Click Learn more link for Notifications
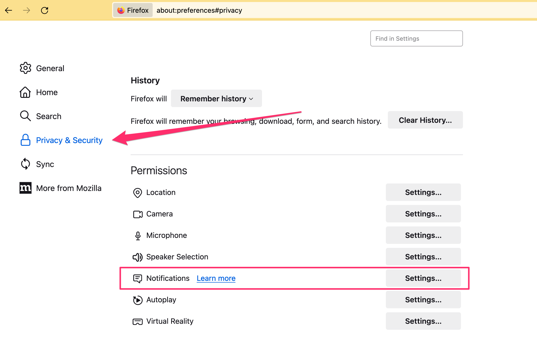 [216, 278]
